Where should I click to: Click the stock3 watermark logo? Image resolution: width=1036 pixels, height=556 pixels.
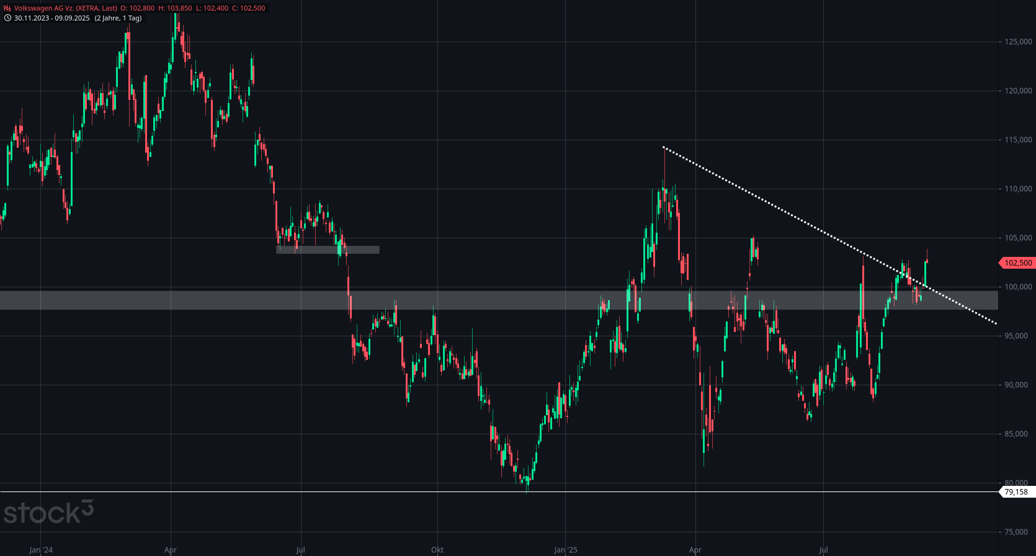point(48,512)
